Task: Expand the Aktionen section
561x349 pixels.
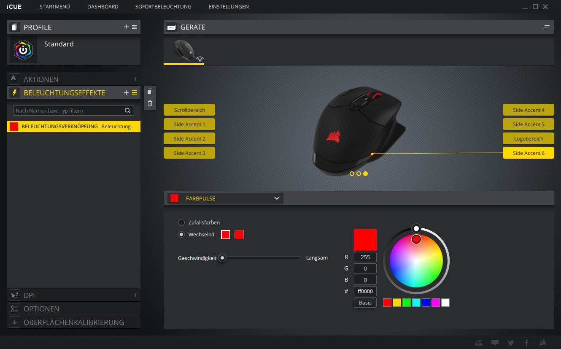Action: (73, 79)
